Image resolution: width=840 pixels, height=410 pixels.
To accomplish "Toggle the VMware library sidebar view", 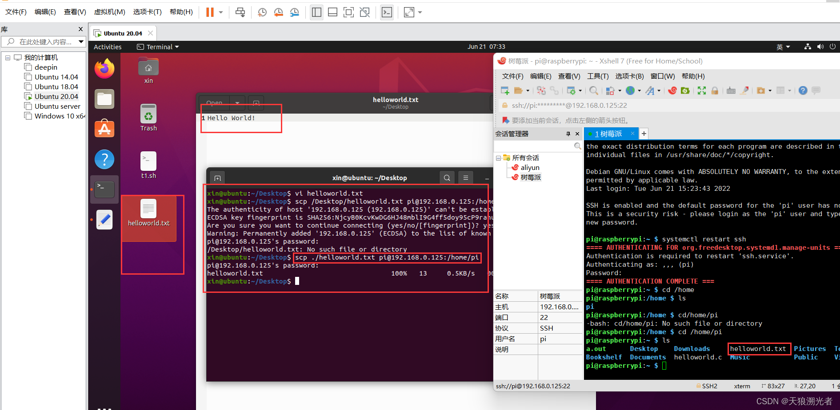I will coord(316,12).
